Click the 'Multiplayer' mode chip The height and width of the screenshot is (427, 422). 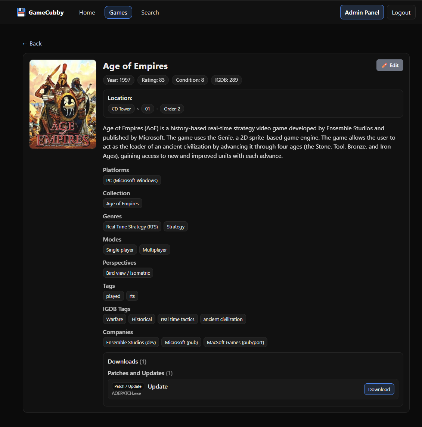click(155, 249)
